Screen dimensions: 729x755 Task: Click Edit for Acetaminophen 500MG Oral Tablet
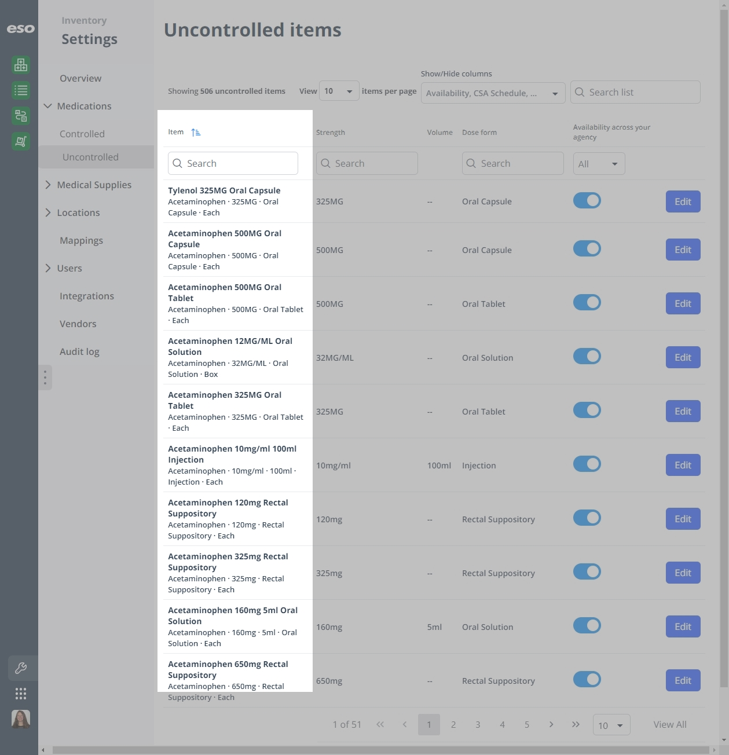(x=683, y=303)
